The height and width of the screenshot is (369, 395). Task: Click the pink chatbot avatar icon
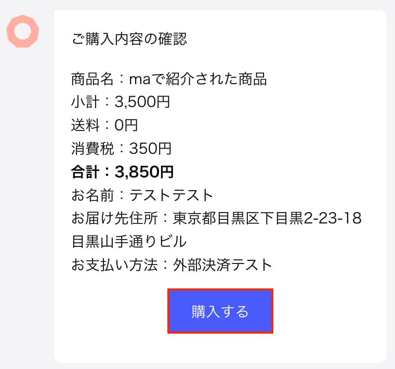pos(22,32)
